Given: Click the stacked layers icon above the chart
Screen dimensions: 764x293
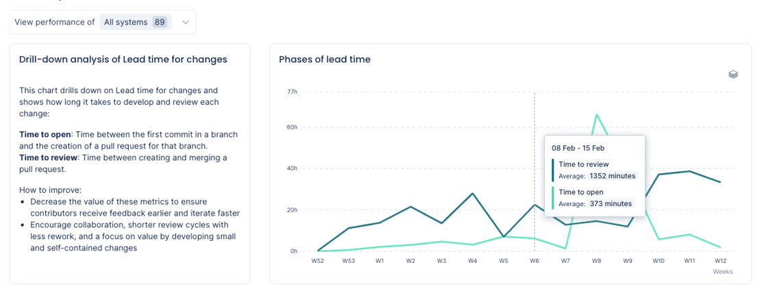Looking at the screenshot, I should tap(733, 75).
